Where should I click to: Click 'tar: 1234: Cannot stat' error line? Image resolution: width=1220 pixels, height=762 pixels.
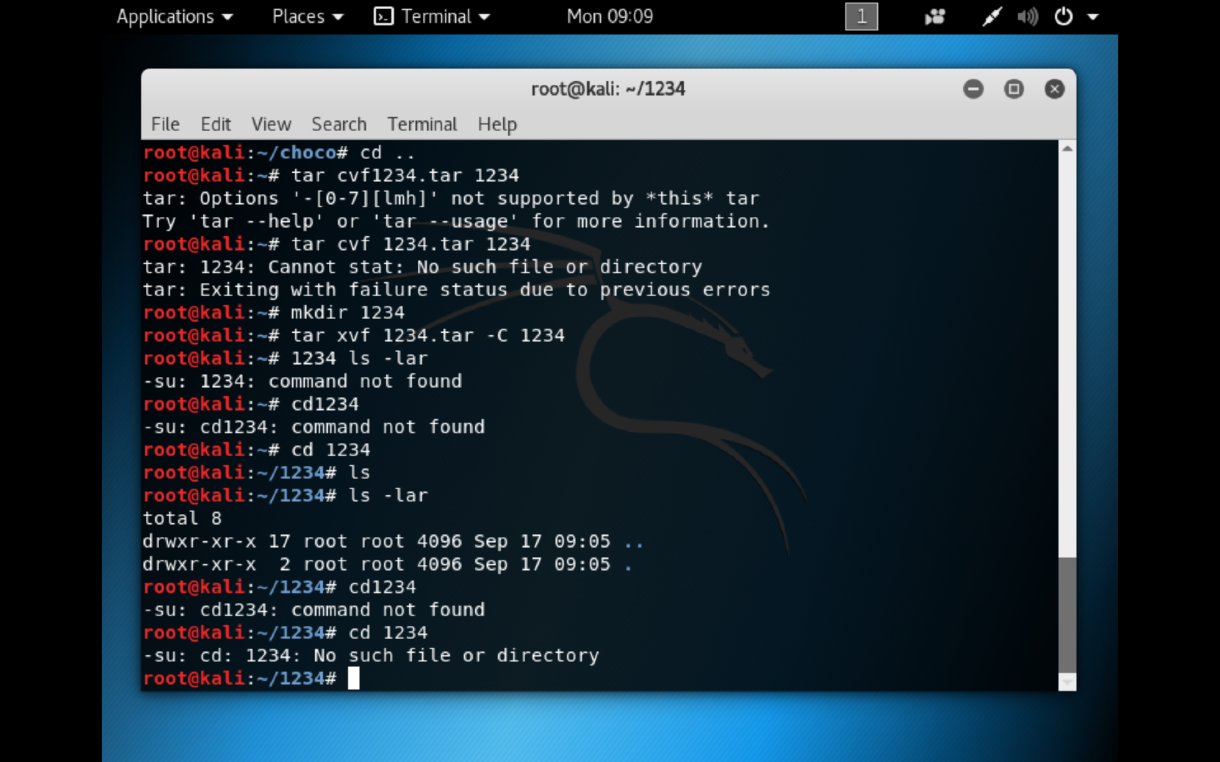(x=422, y=267)
